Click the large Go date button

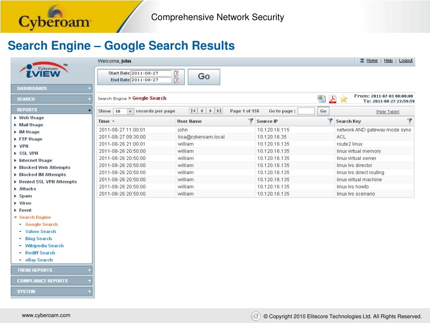[x=204, y=77]
